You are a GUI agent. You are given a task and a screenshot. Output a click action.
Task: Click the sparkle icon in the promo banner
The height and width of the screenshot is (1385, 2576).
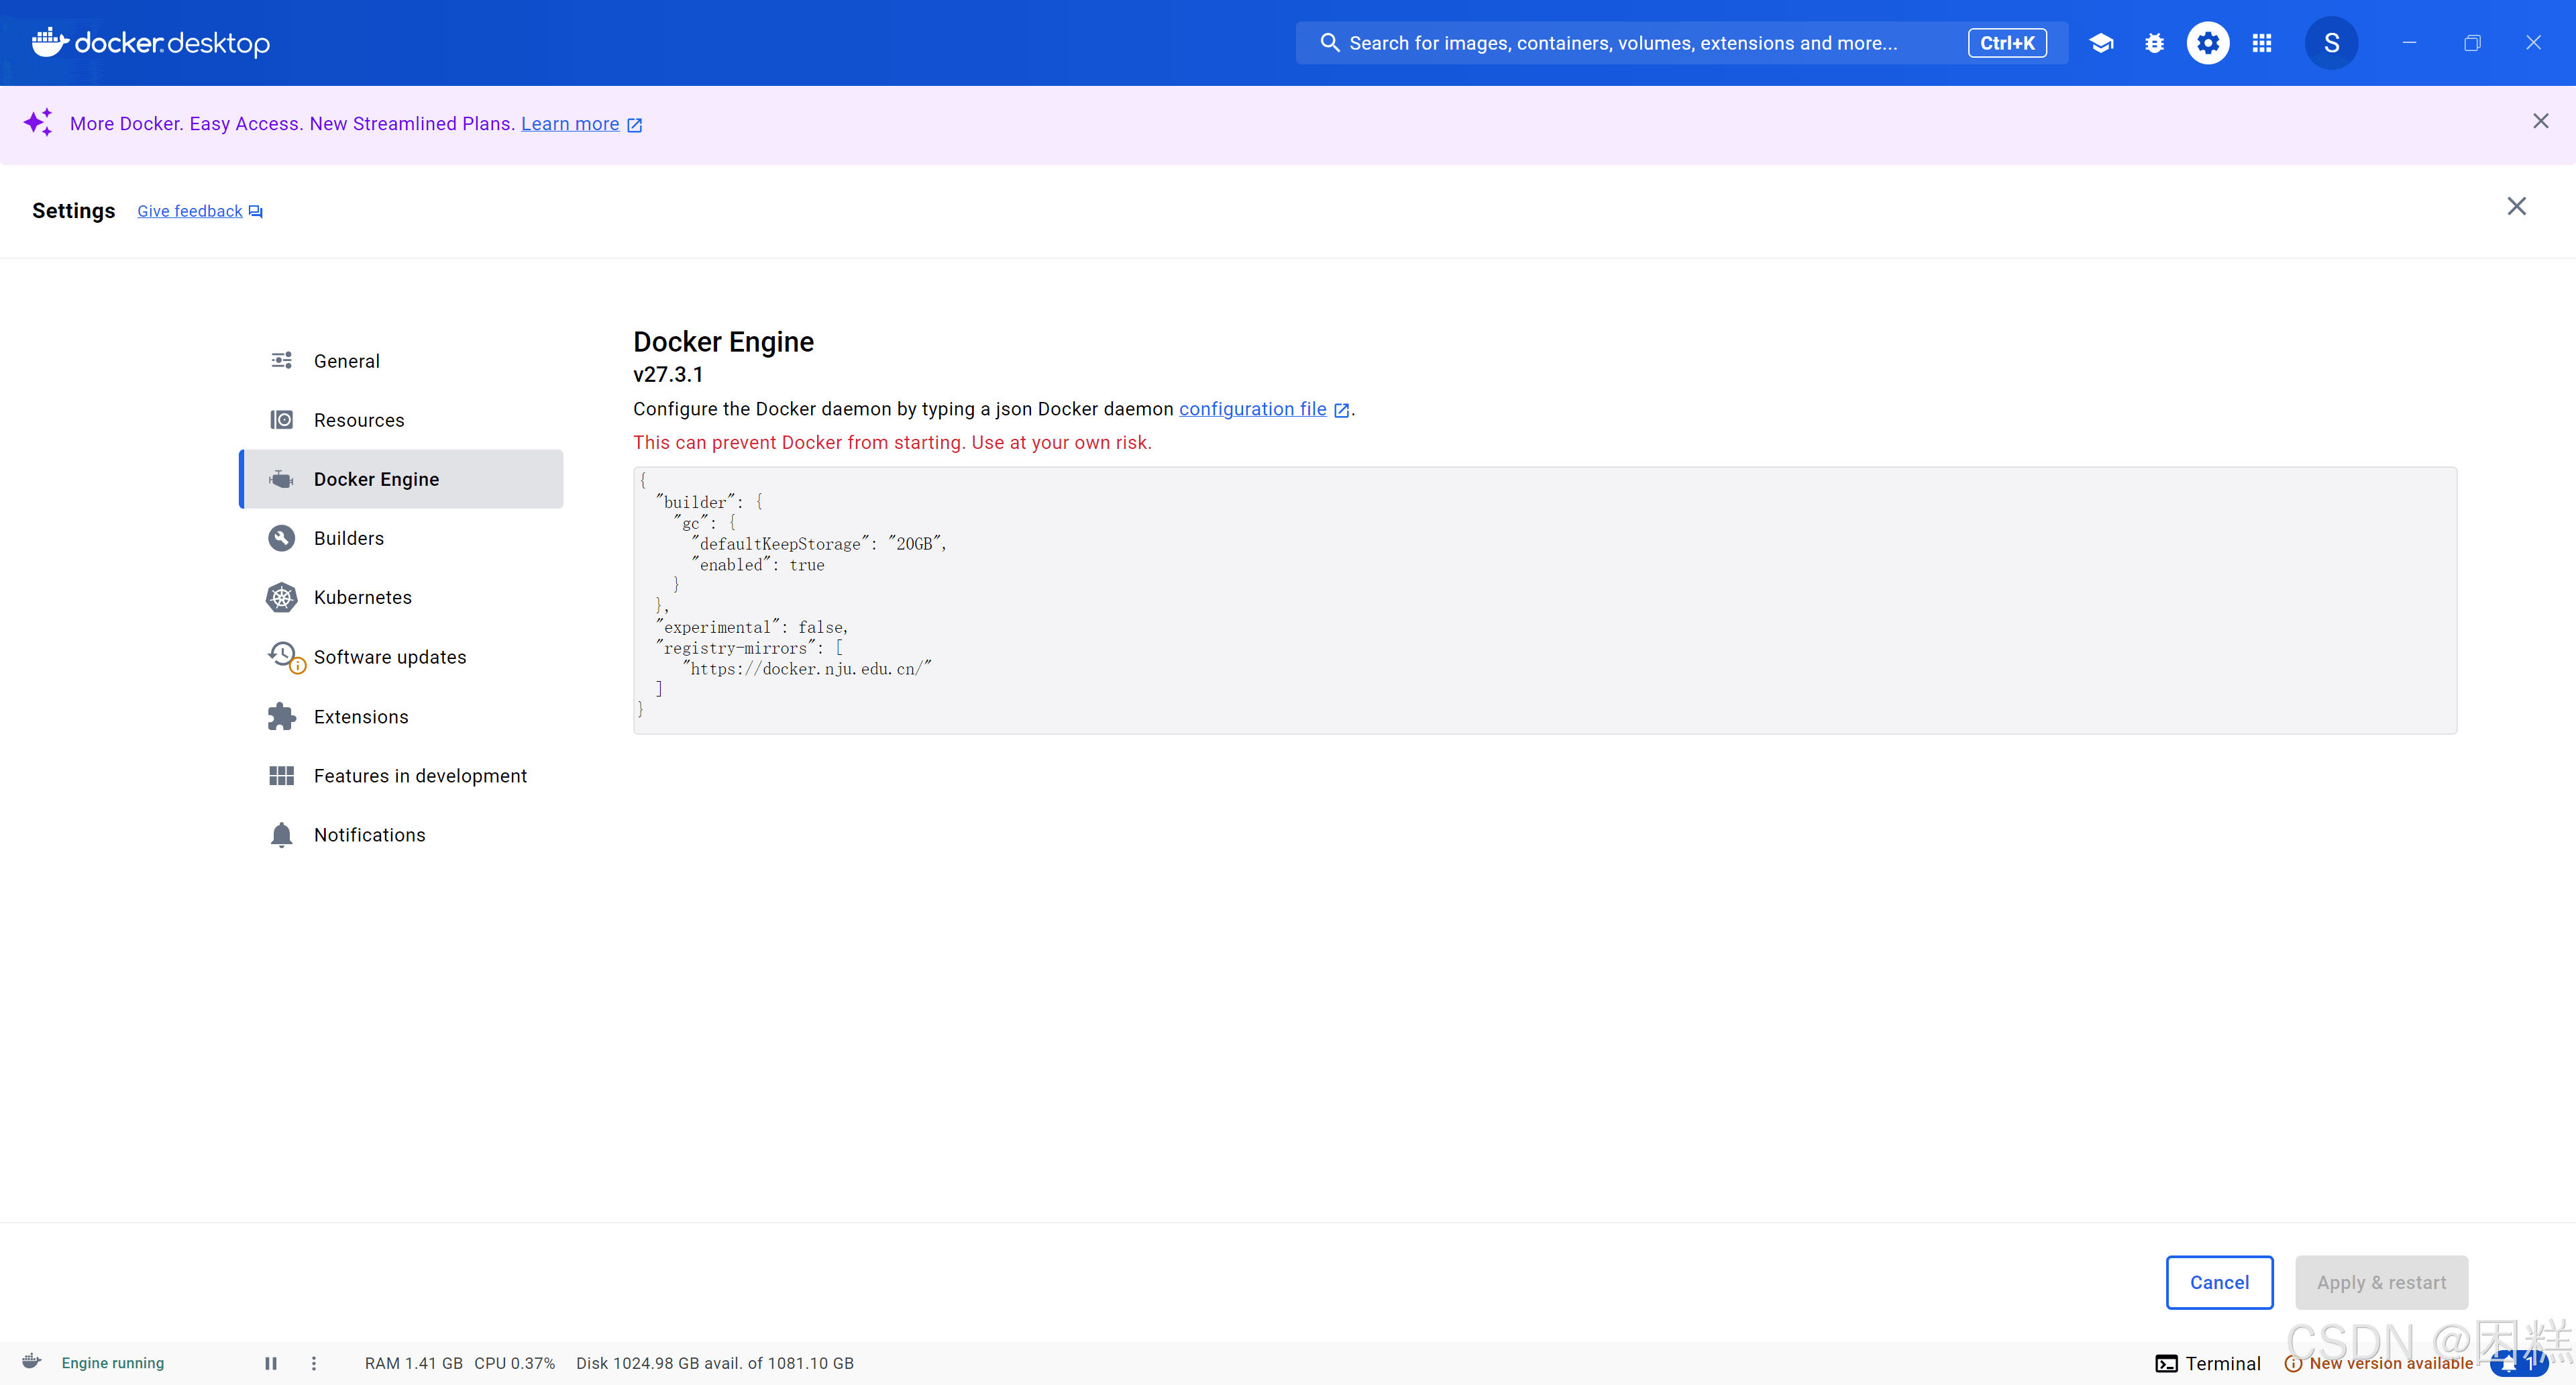[x=38, y=123]
